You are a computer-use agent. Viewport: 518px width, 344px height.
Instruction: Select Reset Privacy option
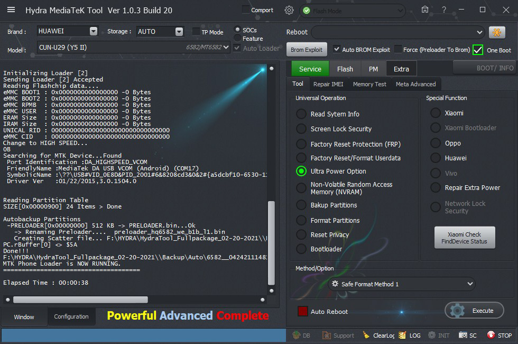click(301, 234)
